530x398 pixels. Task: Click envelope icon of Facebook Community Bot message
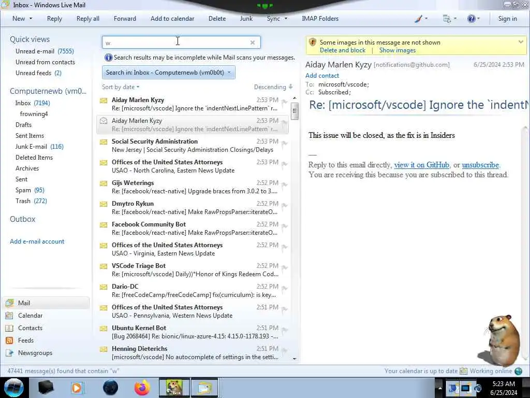tap(104, 225)
